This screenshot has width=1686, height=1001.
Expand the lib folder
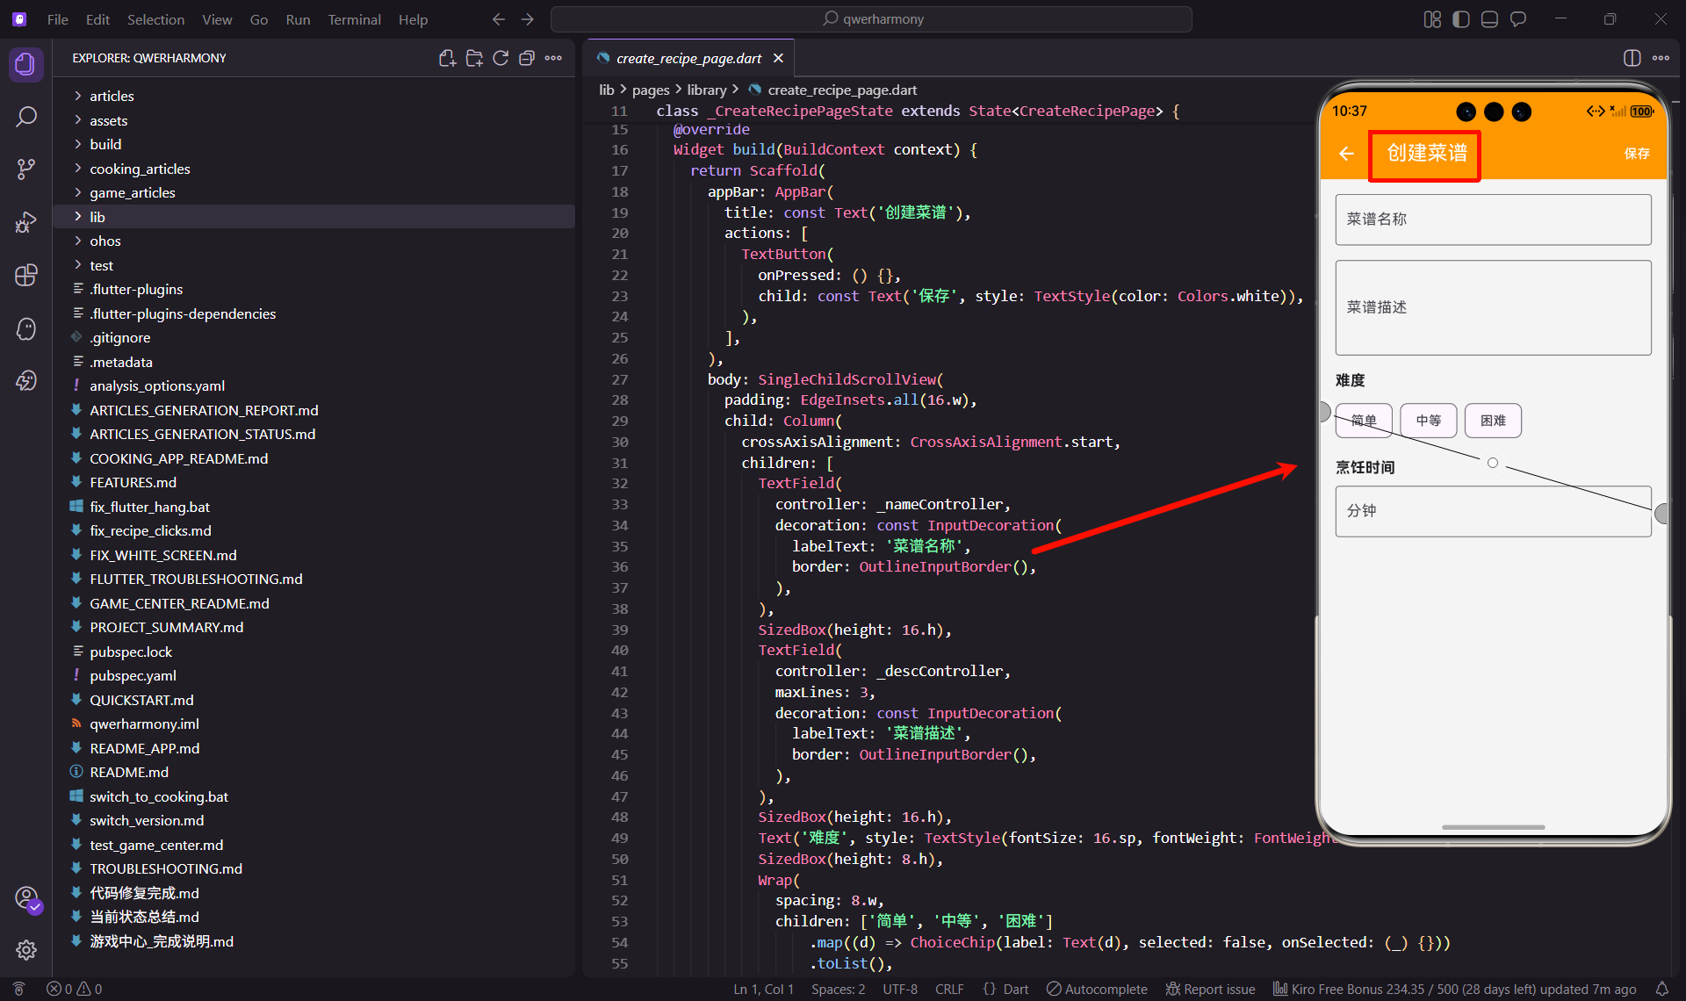point(97,217)
